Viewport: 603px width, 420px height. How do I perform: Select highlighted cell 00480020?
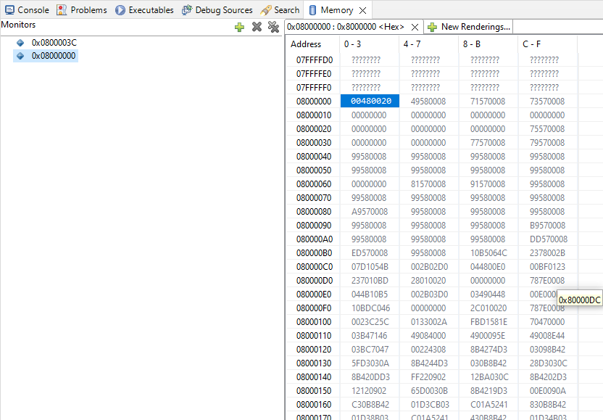370,101
